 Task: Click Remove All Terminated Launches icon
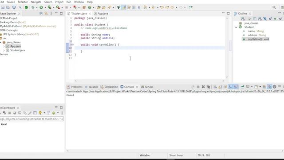click(208, 87)
